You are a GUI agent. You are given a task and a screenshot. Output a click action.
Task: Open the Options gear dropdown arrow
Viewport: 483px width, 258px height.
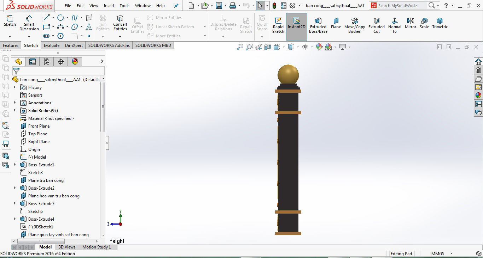point(299,6)
